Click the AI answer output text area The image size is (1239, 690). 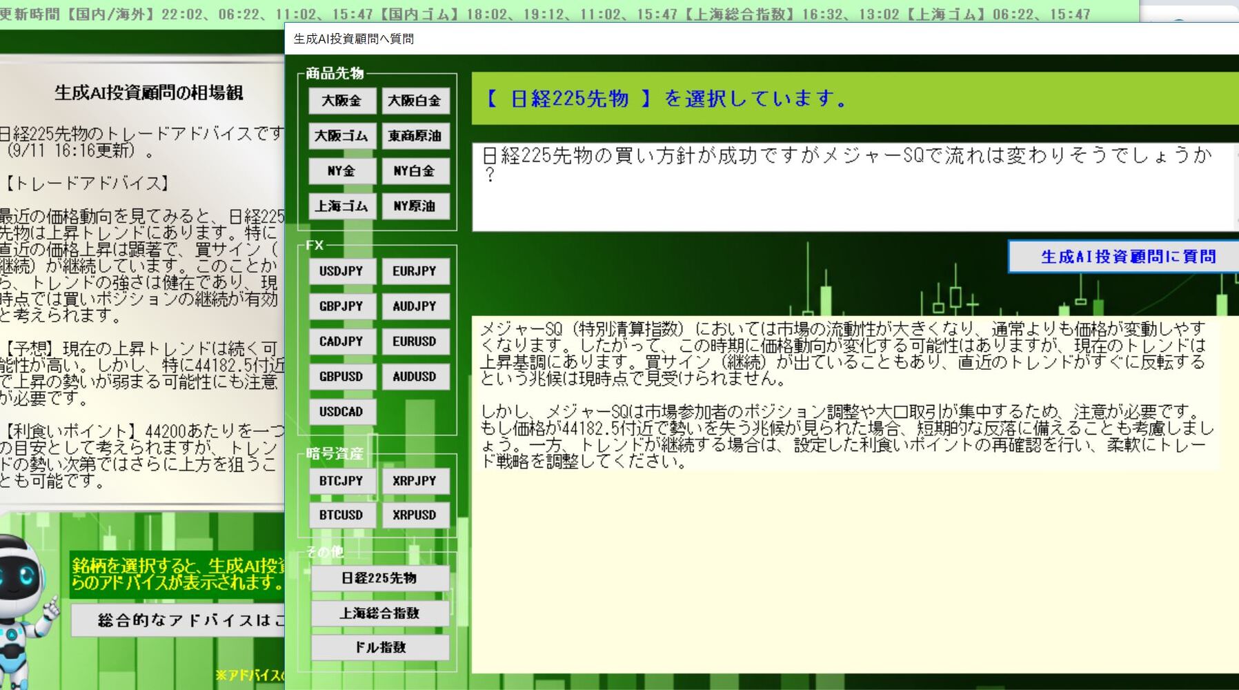[x=855, y=495]
